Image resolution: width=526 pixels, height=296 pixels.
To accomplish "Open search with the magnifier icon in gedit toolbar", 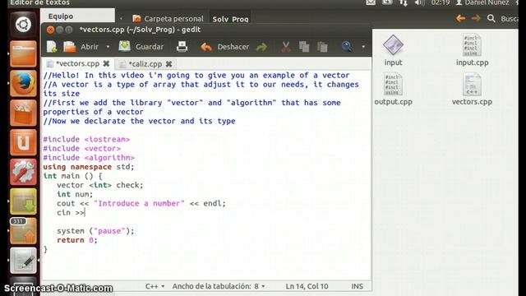I will (x=347, y=47).
